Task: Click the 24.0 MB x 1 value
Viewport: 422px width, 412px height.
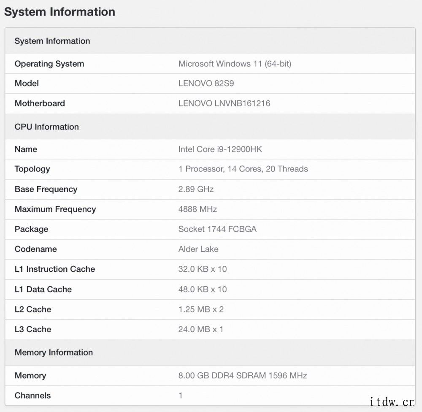Action: tap(200, 329)
